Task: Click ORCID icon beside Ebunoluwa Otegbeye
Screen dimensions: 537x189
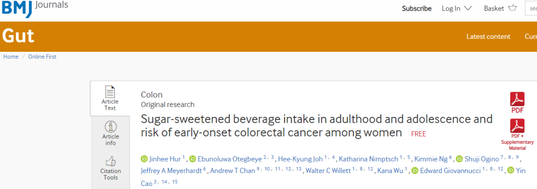Action: pyautogui.click(x=192, y=159)
